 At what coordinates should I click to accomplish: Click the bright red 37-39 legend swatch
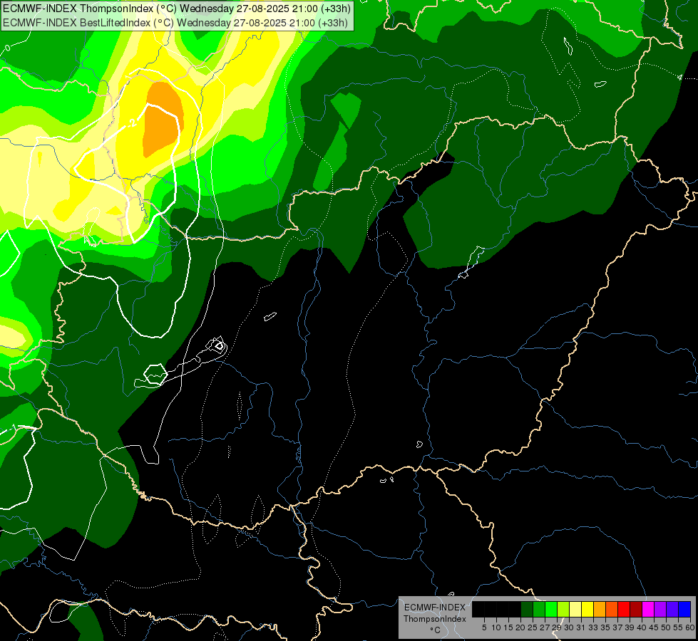624,609
